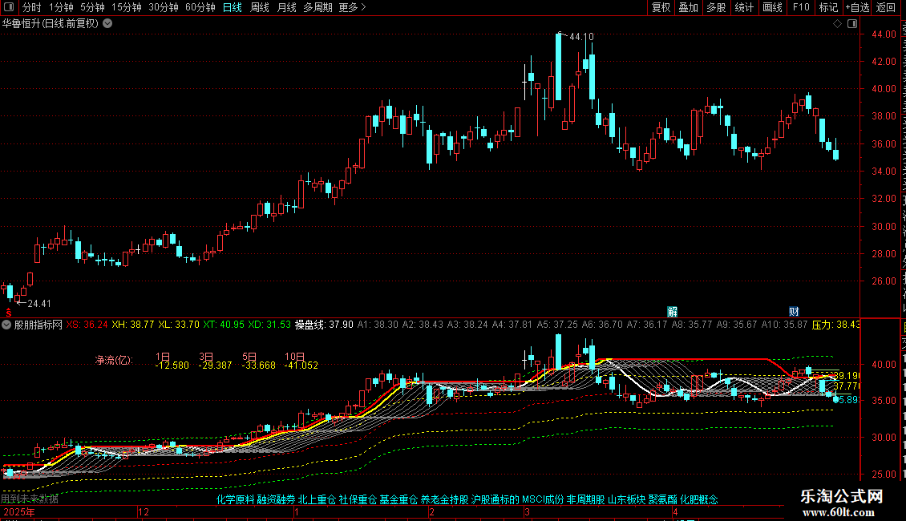Open the 多股 multi-stock view
Screen dimensions: 906x521
pyautogui.click(x=717, y=7)
